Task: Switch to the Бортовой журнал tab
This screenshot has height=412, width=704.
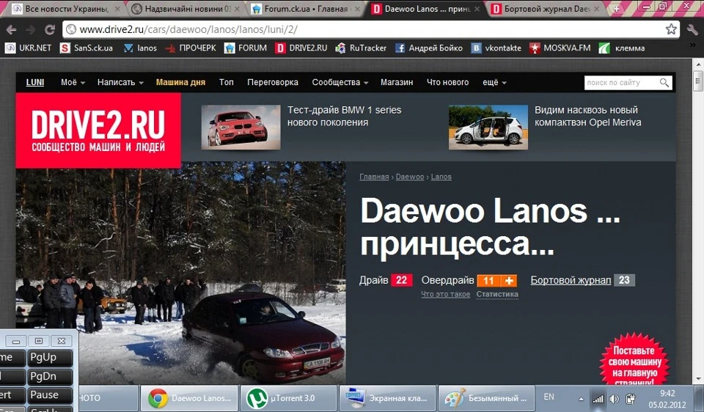Action: click(x=546, y=9)
